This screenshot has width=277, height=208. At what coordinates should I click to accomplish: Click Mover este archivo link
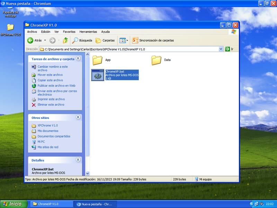tap(50, 75)
